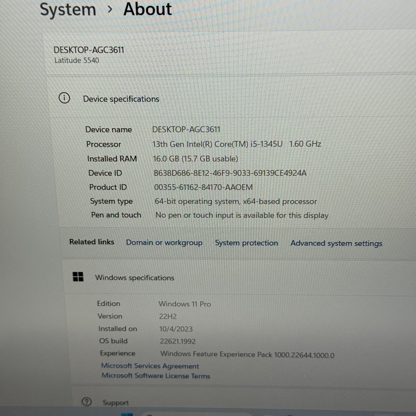
Task: Click the Product ID label
Action: coord(108,187)
